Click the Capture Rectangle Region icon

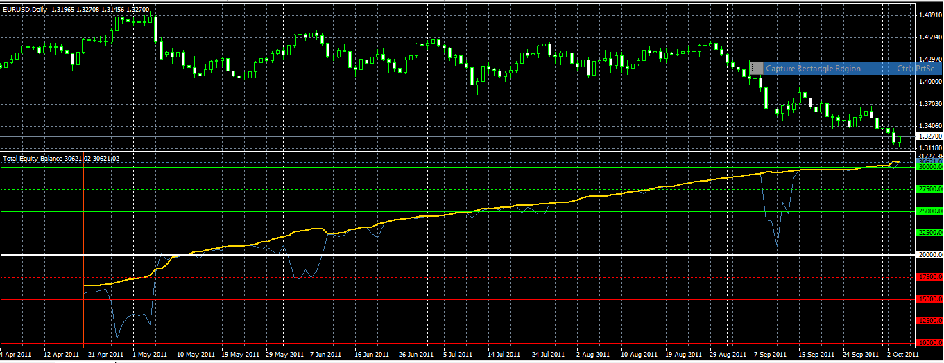(x=757, y=69)
